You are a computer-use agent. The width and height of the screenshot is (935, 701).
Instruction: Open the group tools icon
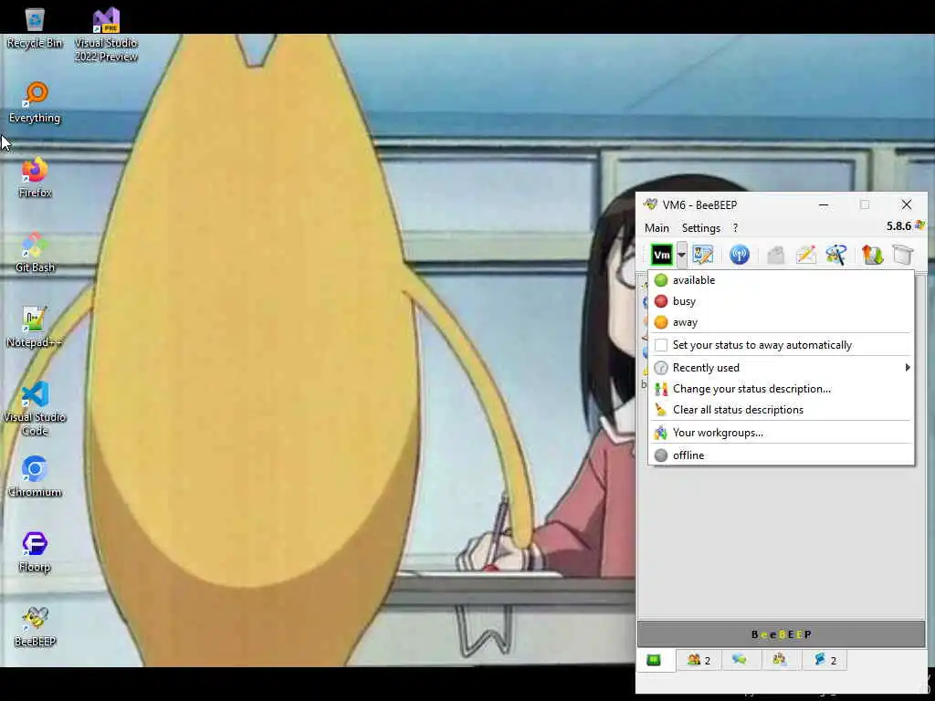tap(836, 256)
